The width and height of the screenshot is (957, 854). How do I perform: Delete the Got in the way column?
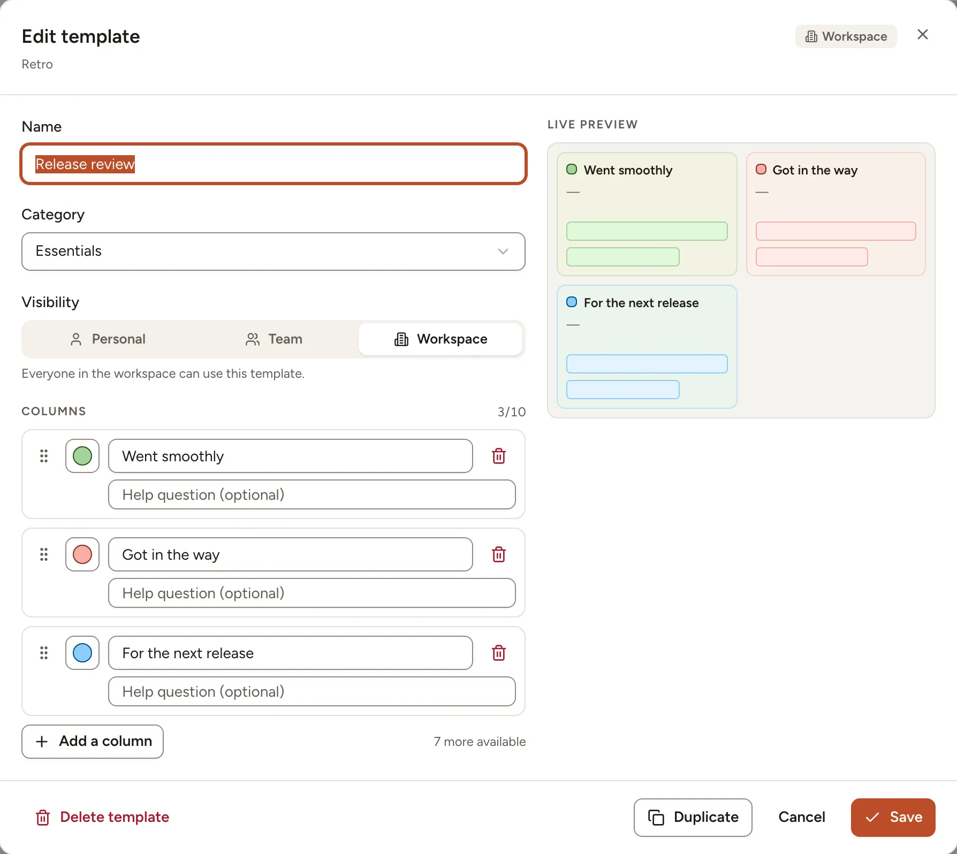(x=498, y=554)
